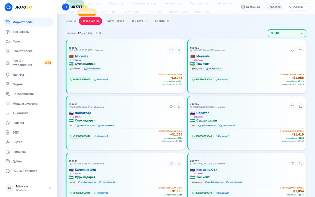Open the Русский language selector

point(298,7)
